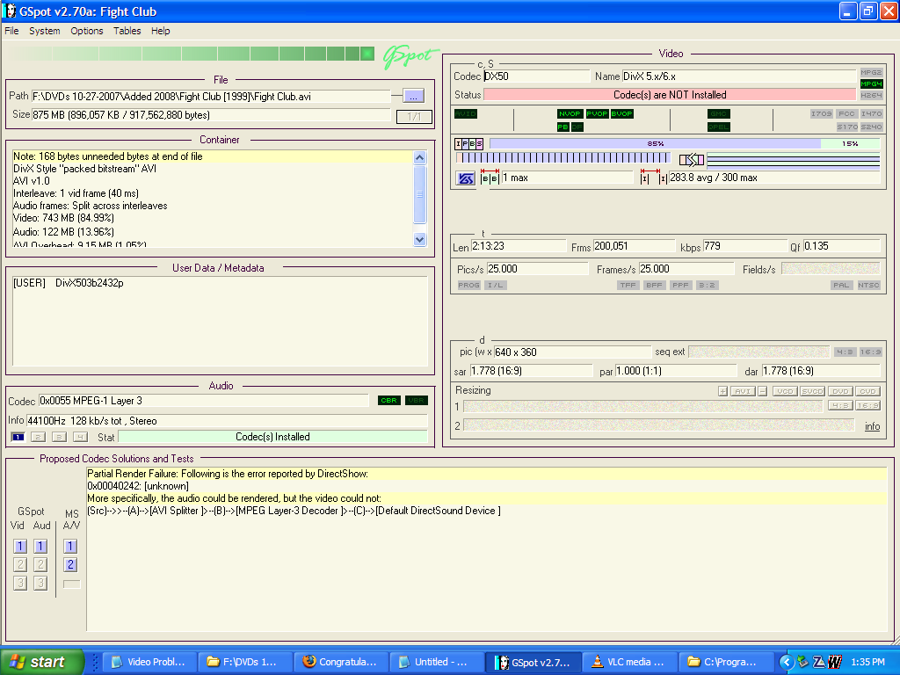900x675 pixels.
Task: Click the PROG scan indicator
Action: tap(469, 286)
